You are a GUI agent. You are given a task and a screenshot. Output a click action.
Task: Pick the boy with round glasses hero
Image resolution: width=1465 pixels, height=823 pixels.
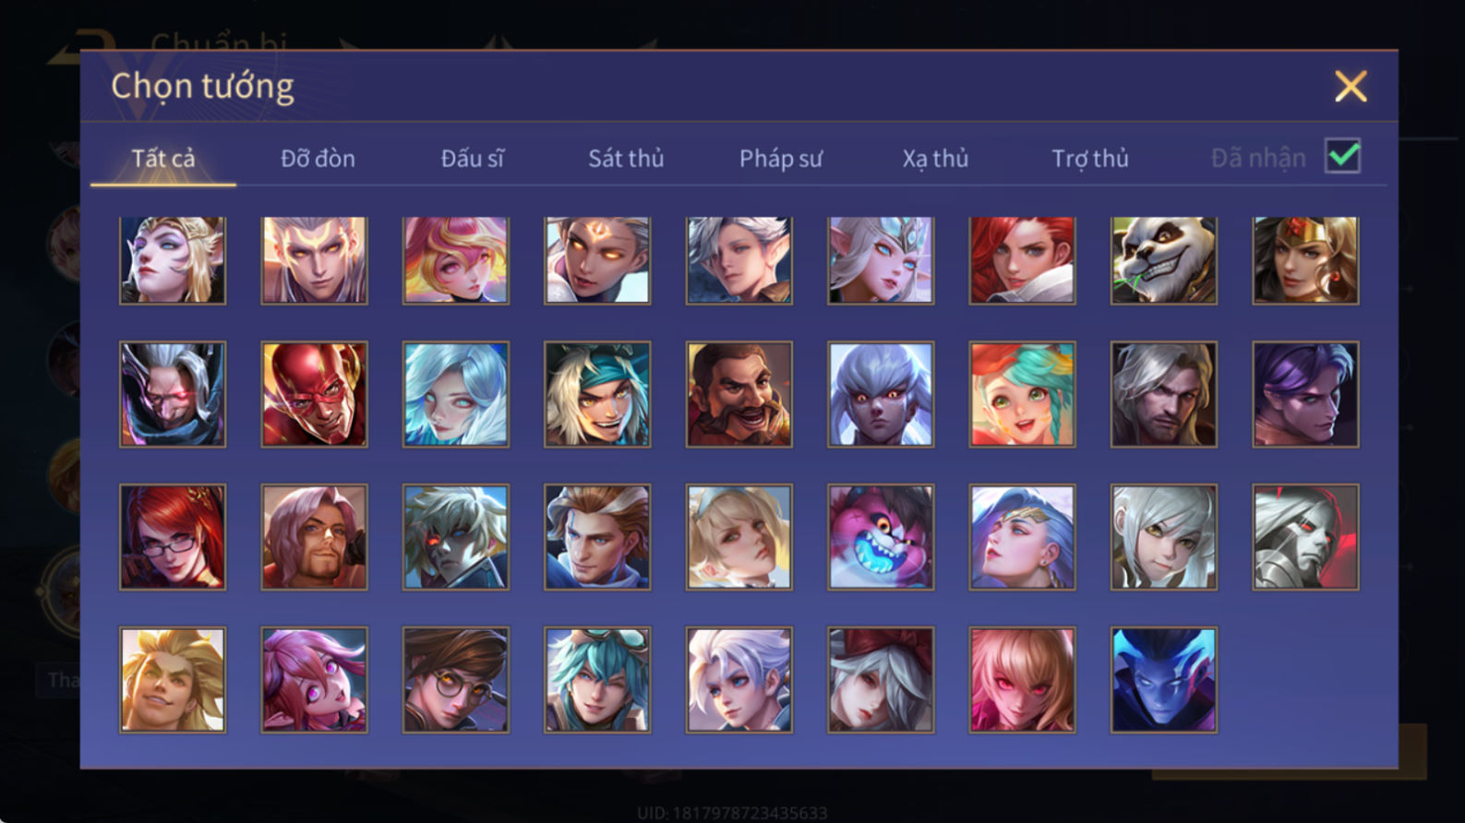(x=455, y=680)
